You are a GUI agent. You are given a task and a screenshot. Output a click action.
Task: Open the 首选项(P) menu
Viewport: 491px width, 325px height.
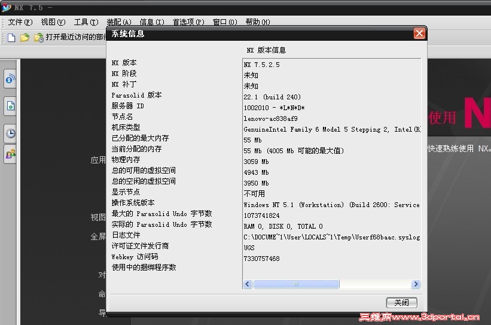(188, 22)
